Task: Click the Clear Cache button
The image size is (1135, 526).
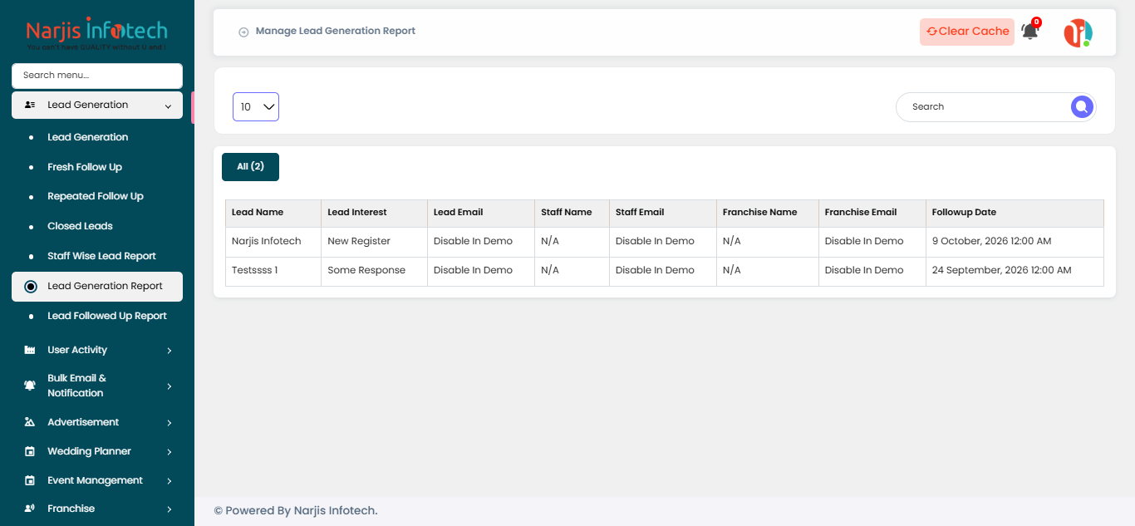Action: point(967,32)
